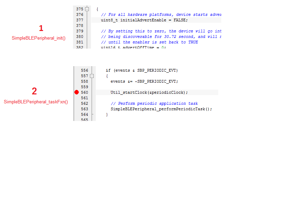Click the red number 1 annotation

[x=41, y=28]
